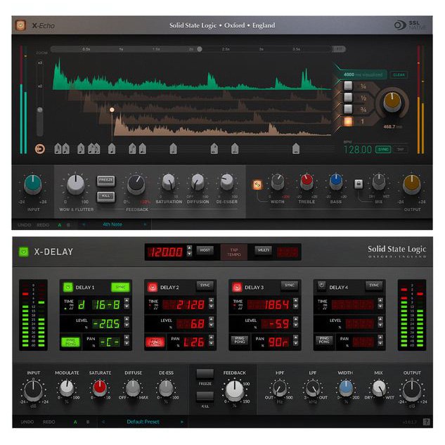Enable the 1/4 tap button in X-Echo
This screenshot has width=445, height=445.
tap(348, 86)
